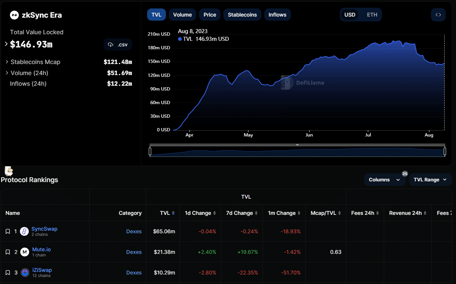Open Dexes category link for Mute.io
Viewport: 456px width, 284px height.
point(134,252)
